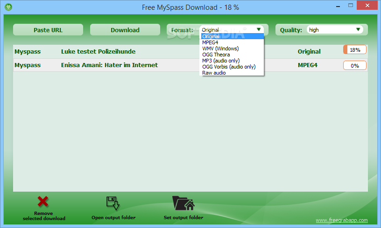Image resolution: width=381 pixels, height=228 pixels.
Task: Select OGG Theora format option
Action: tap(233, 55)
